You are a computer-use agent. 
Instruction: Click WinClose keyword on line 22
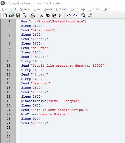29,114
